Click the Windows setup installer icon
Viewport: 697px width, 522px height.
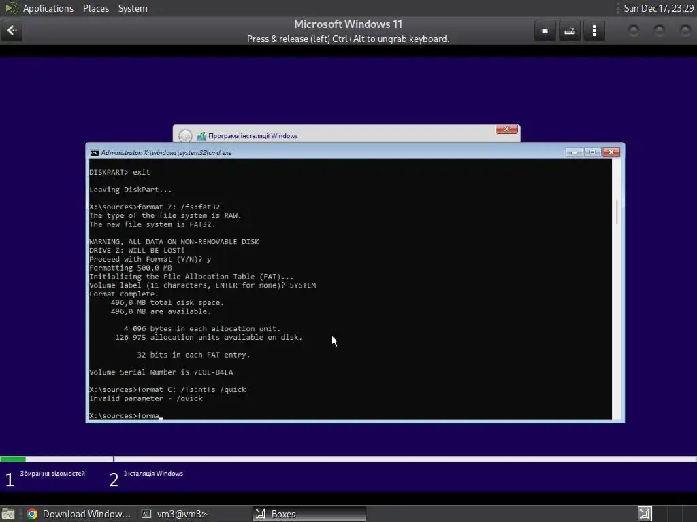(201, 136)
